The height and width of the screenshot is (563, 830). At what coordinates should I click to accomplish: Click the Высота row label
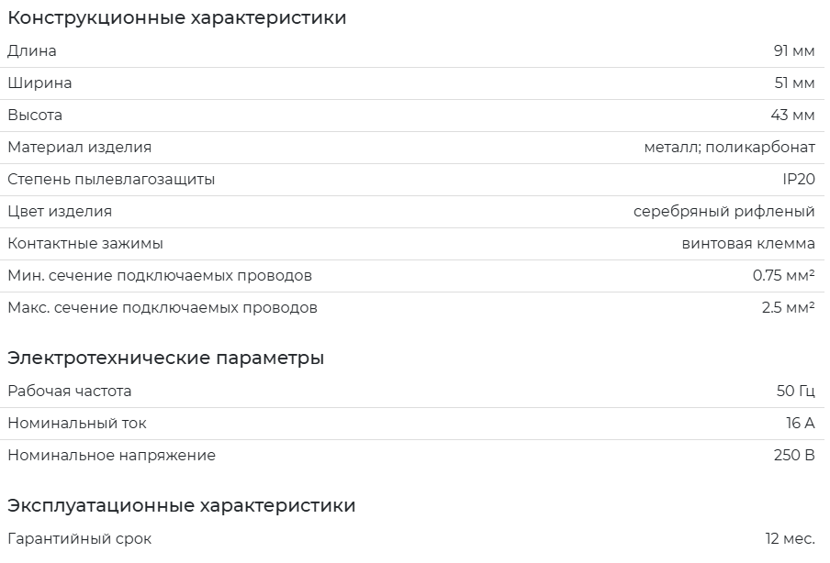coord(35,116)
